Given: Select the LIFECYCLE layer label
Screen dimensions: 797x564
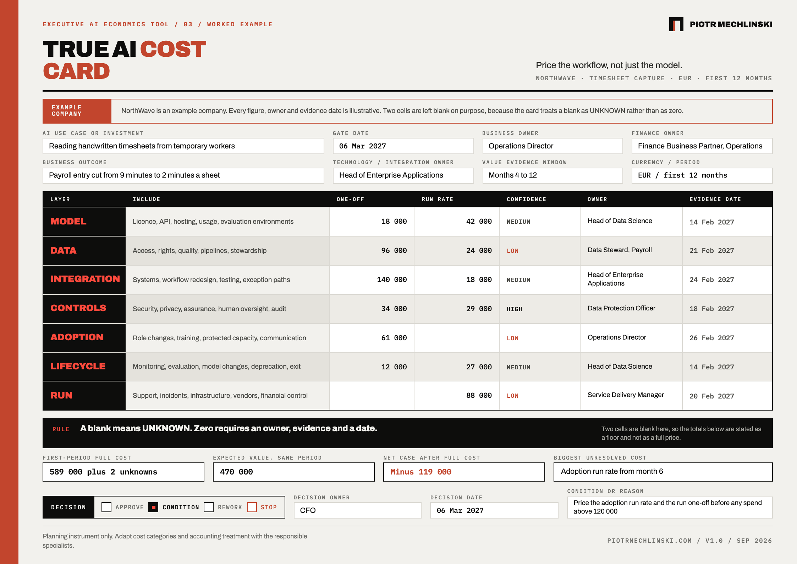Looking at the screenshot, I should (78, 366).
